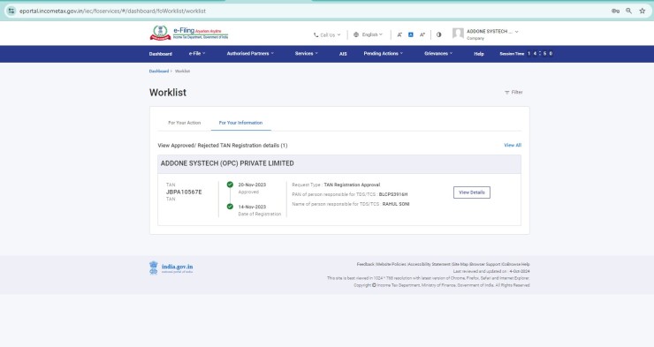Open the Accessibility Statement footer link

pyautogui.click(x=430, y=264)
